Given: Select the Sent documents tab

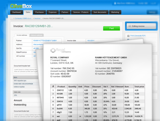Looking at the screenshot, I should click(100, 12).
